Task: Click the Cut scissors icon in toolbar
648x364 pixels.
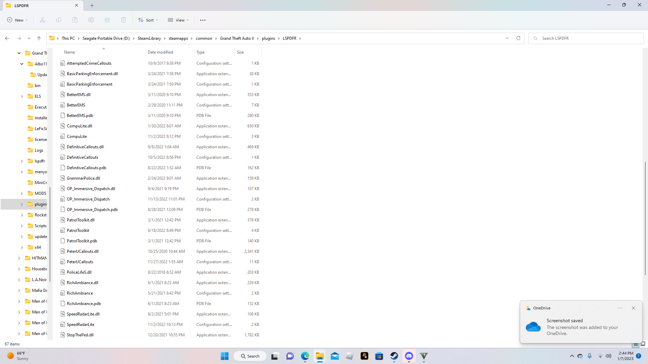Action: (43, 20)
